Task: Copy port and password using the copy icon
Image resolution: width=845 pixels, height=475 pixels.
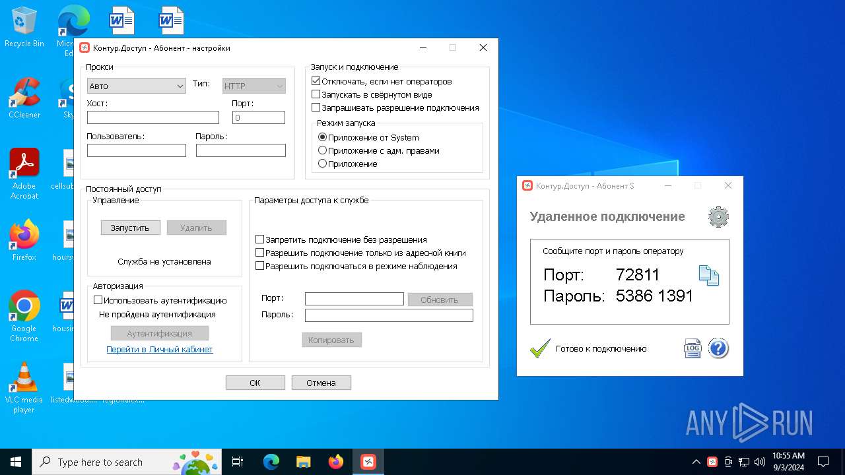Action: tap(708, 275)
